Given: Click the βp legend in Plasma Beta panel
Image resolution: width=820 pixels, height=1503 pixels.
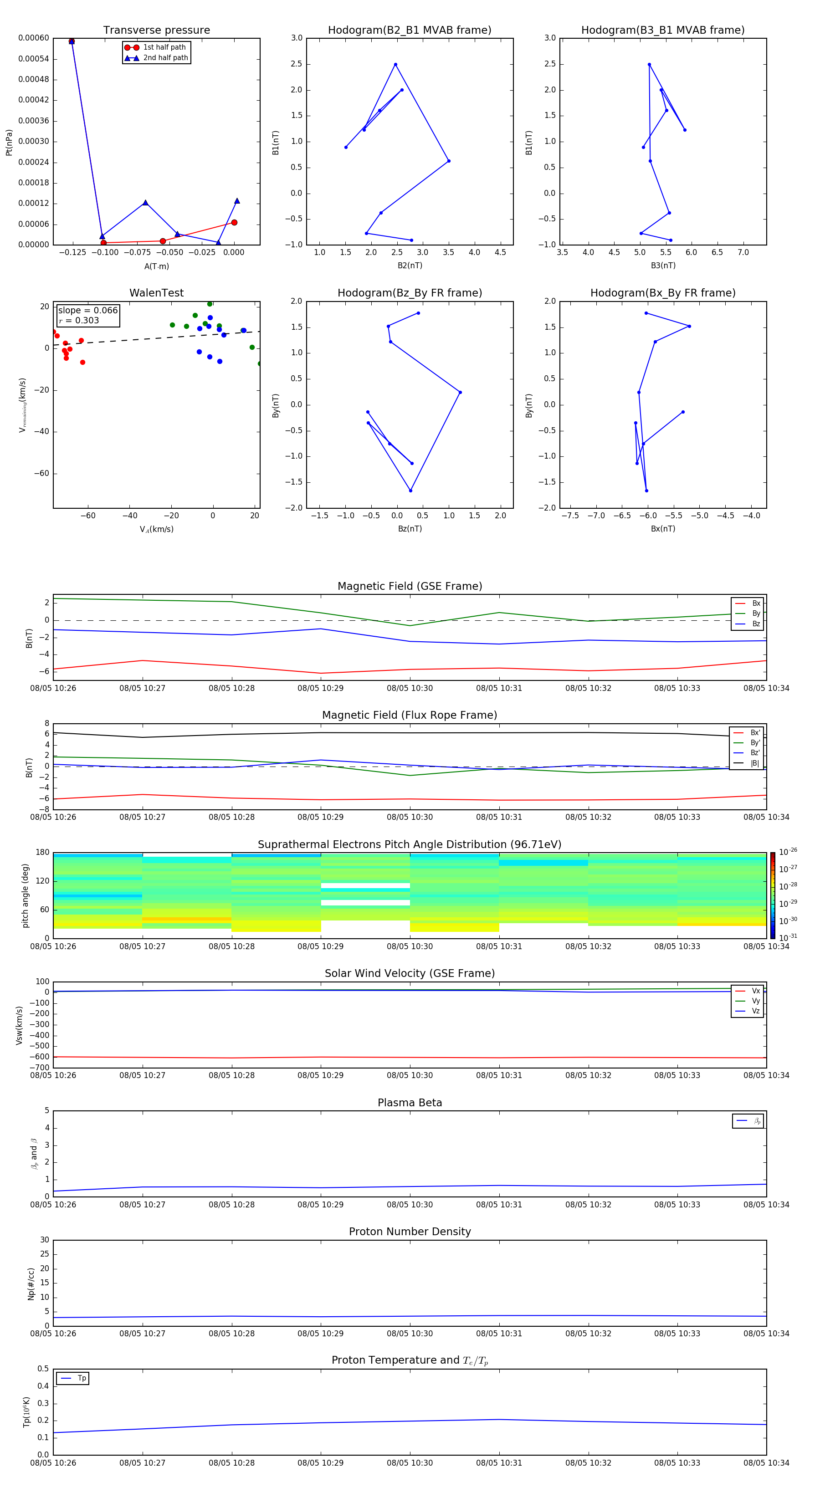Looking at the screenshot, I should coord(748,1121).
